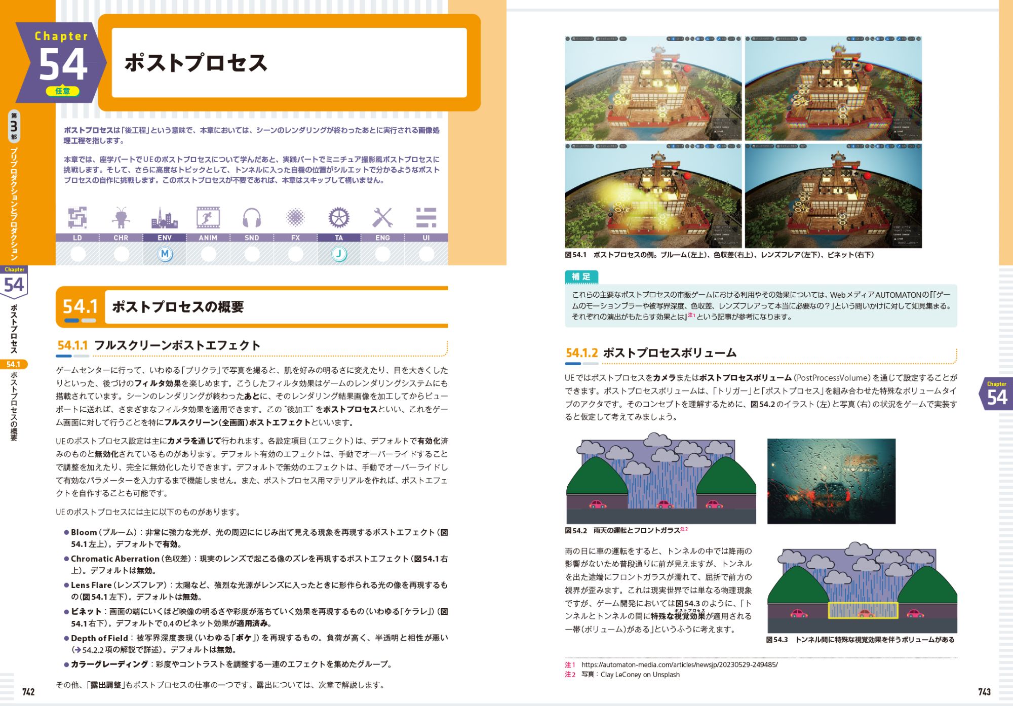1013x706 pixels.
Task: Click the running figure ANIM filmstrip icon
Action: point(208,218)
